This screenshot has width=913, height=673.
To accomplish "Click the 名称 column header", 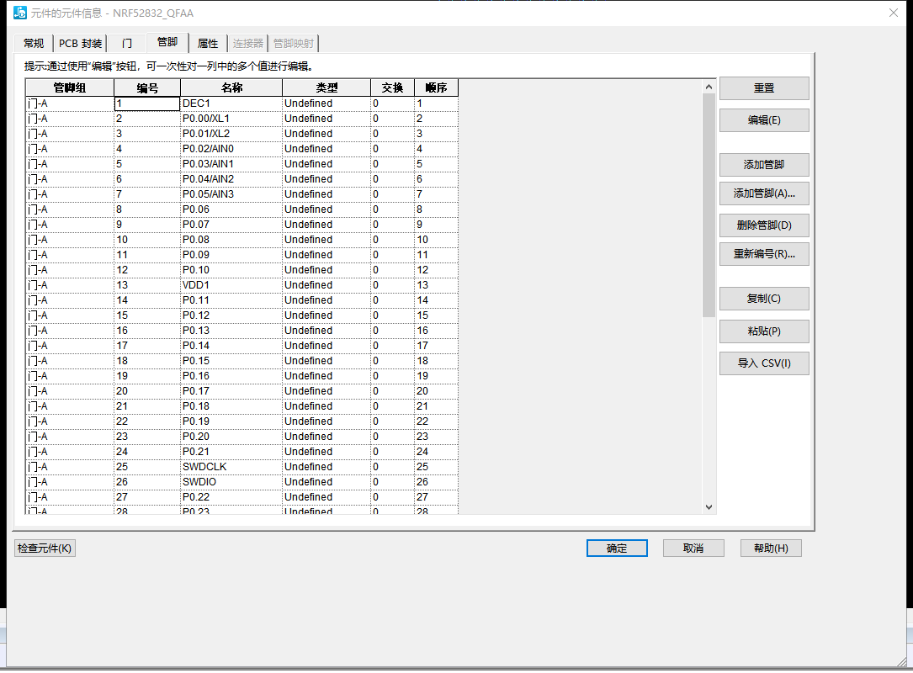I will coord(231,87).
